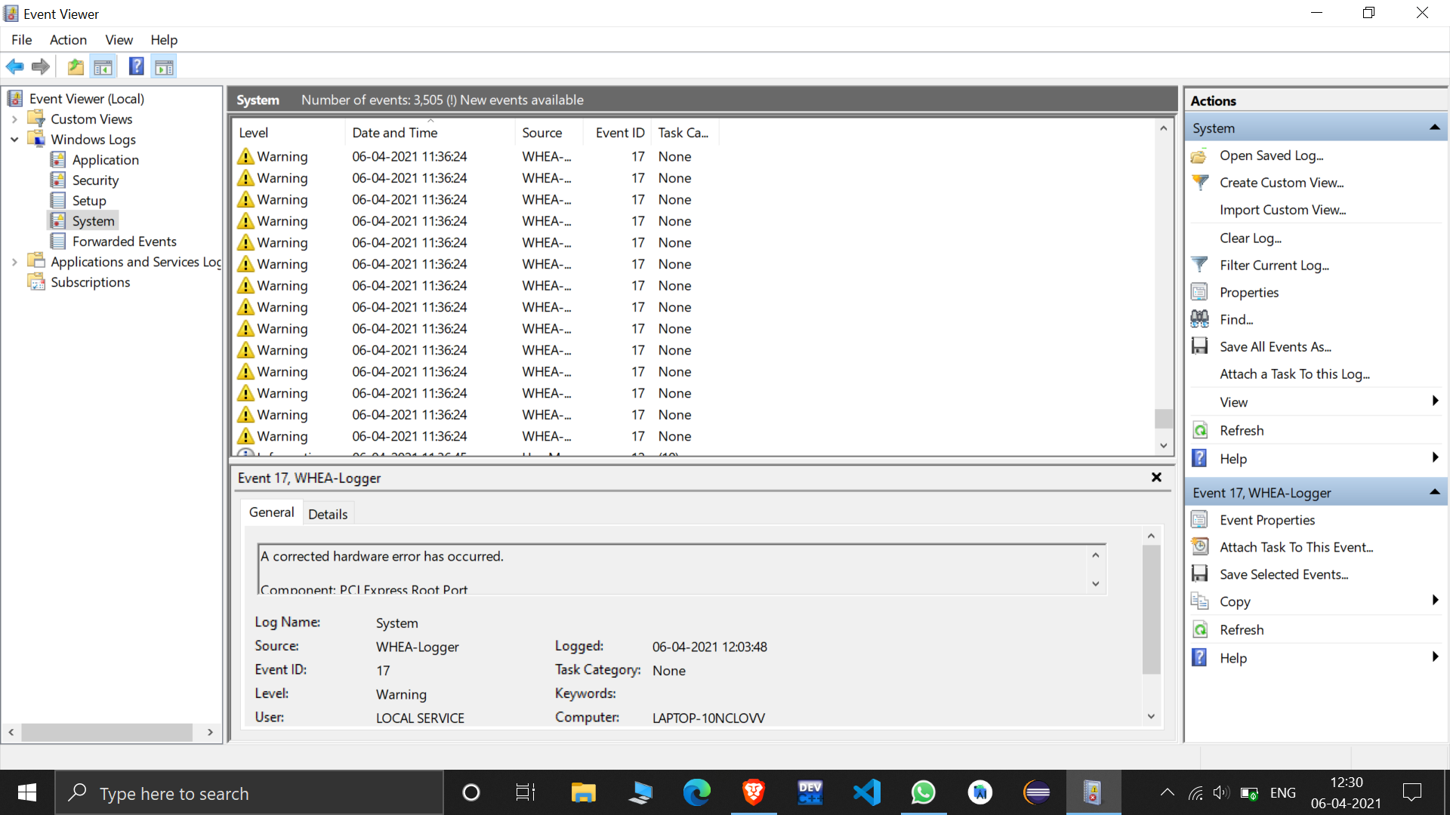Collapse the System actions section header
This screenshot has height=815, width=1450.
tap(1434, 128)
